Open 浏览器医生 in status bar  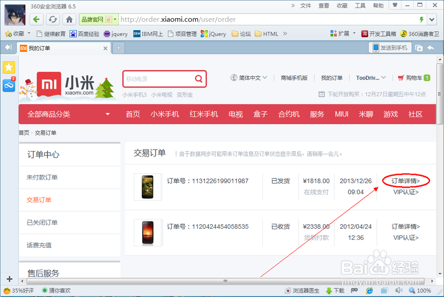pos(302,291)
